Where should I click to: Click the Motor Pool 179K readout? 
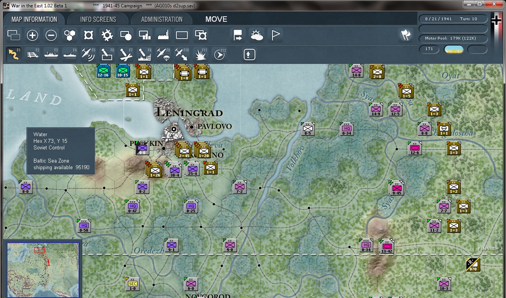(x=453, y=38)
